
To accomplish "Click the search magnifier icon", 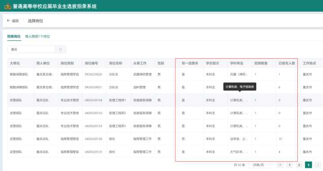I will click(61, 49).
